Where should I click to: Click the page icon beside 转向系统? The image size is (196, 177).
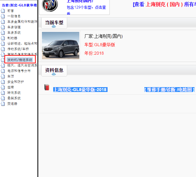pyautogui.click(x=3, y=93)
